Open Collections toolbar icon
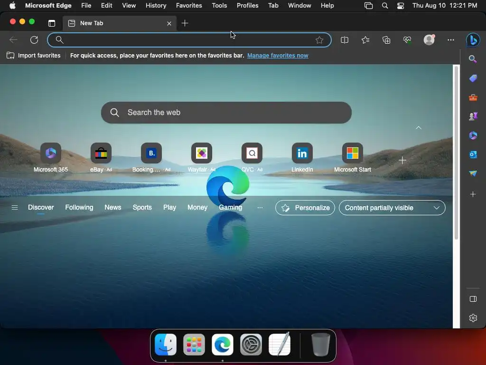This screenshot has width=486, height=365. [386, 40]
